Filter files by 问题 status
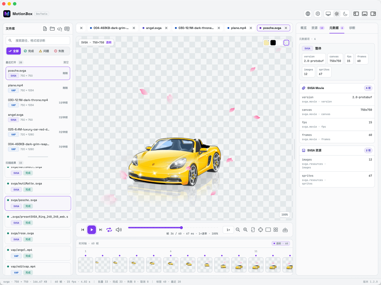The height and width of the screenshot is (285, 381). 44,51
